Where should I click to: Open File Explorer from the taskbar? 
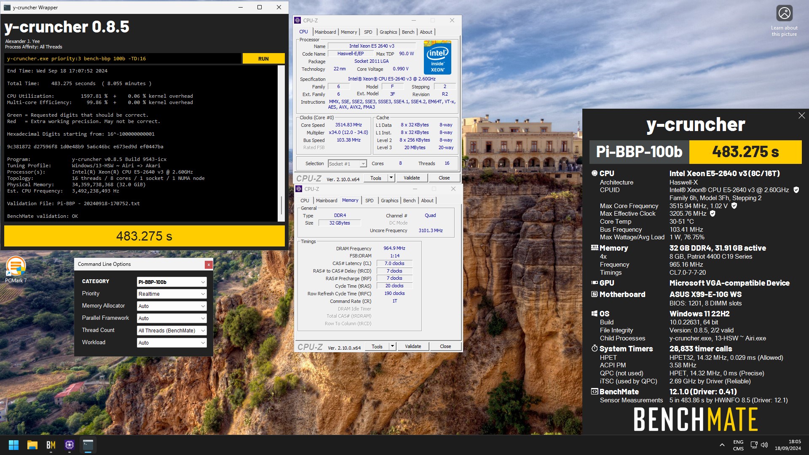pos(32,445)
